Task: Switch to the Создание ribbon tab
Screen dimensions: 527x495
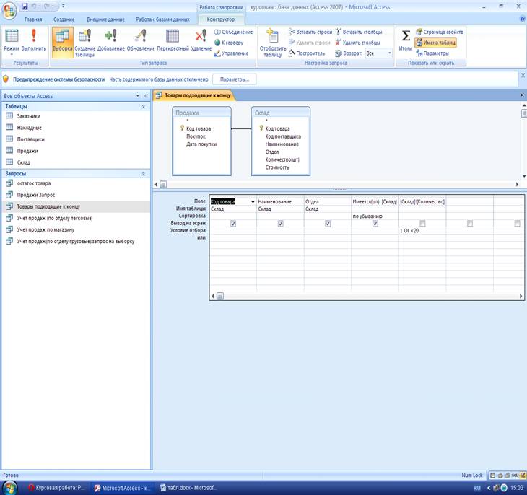Action: coord(62,19)
